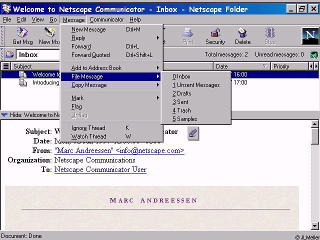320x240 pixels.
Task: Click the Date column sort arrow
Action: (x=265, y=66)
